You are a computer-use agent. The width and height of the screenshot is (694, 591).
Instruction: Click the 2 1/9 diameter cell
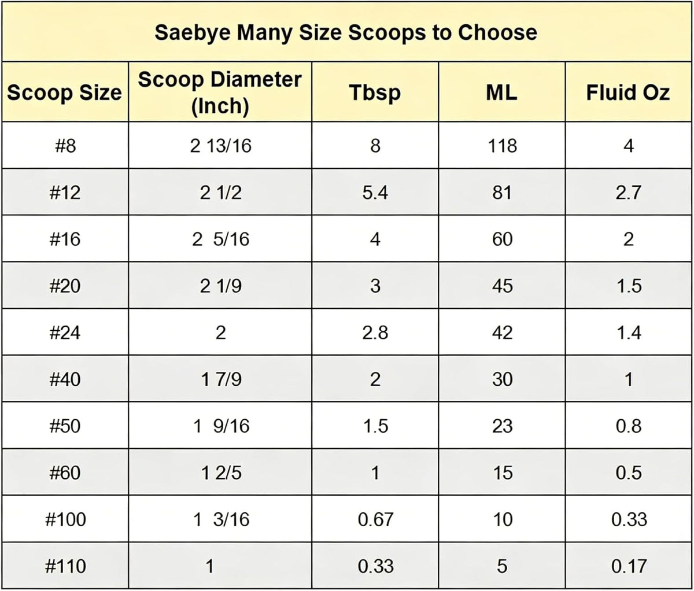pyautogui.click(x=220, y=286)
